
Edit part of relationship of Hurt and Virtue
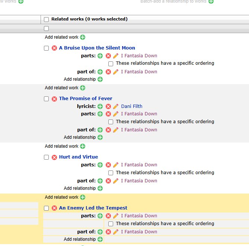(116, 181)
